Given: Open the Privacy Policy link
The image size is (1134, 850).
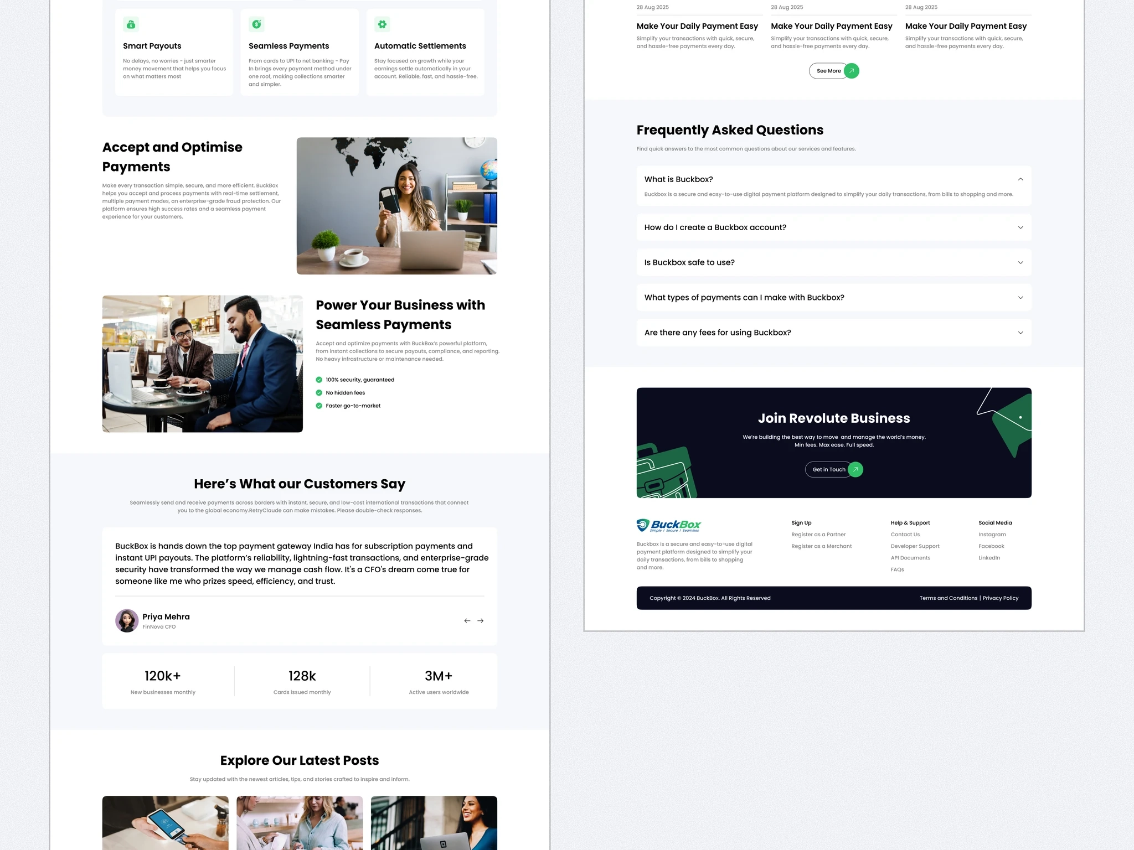Looking at the screenshot, I should [x=1000, y=598].
